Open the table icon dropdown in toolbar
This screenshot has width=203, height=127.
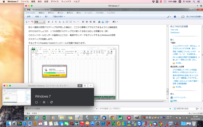coord(108,22)
